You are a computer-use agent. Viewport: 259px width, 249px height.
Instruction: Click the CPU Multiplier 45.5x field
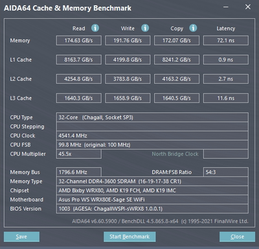(79, 154)
